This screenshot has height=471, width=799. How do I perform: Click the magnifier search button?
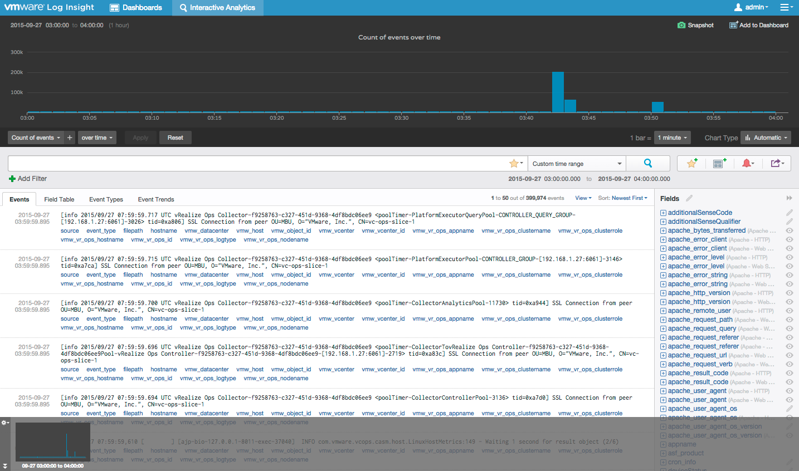click(x=647, y=163)
